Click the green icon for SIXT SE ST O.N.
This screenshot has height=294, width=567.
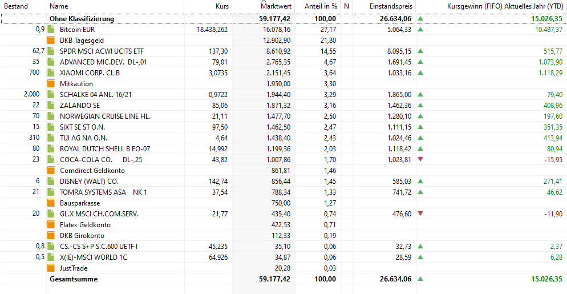51,127
